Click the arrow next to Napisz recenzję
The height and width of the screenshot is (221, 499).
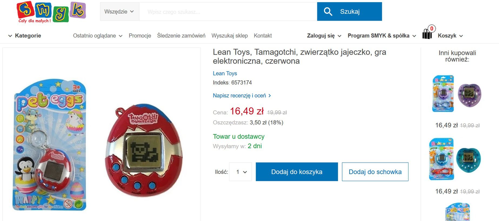pos(270,96)
